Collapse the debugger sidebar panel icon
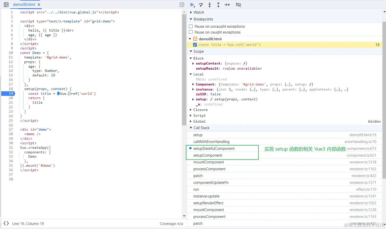The height and width of the screenshot is (229, 386). (182, 5)
